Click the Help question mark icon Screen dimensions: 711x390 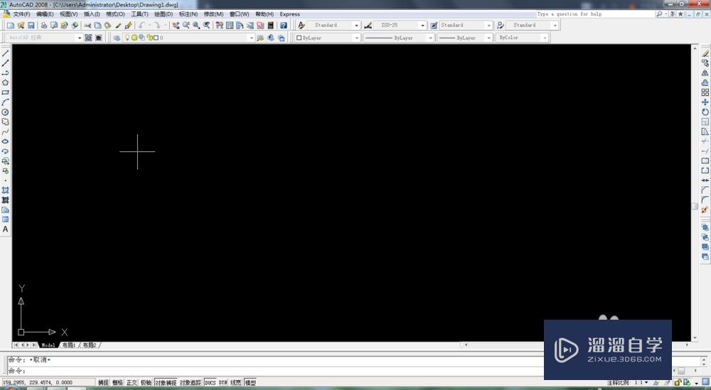(x=284, y=26)
